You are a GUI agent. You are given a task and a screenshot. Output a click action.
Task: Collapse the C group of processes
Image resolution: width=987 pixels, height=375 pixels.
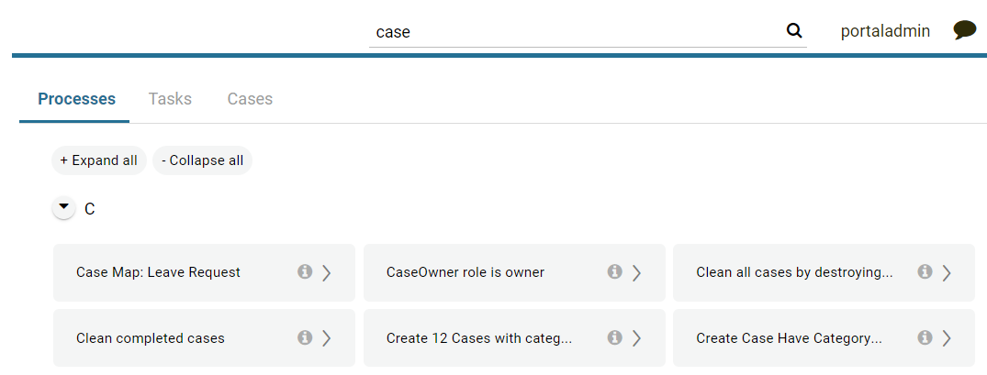coord(63,207)
